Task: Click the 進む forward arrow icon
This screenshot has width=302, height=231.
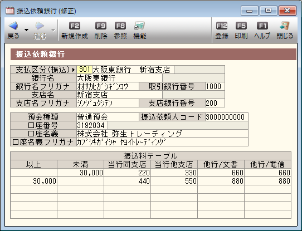Action: pyautogui.click(x=40, y=26)
